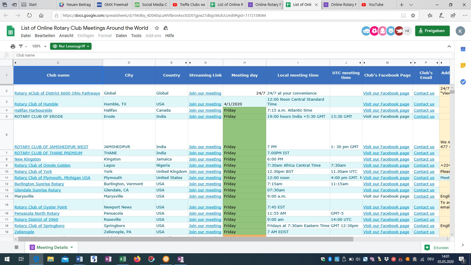471x265 pixels.
Task: Open Google Sheets home icon
Action: (11, 31)
